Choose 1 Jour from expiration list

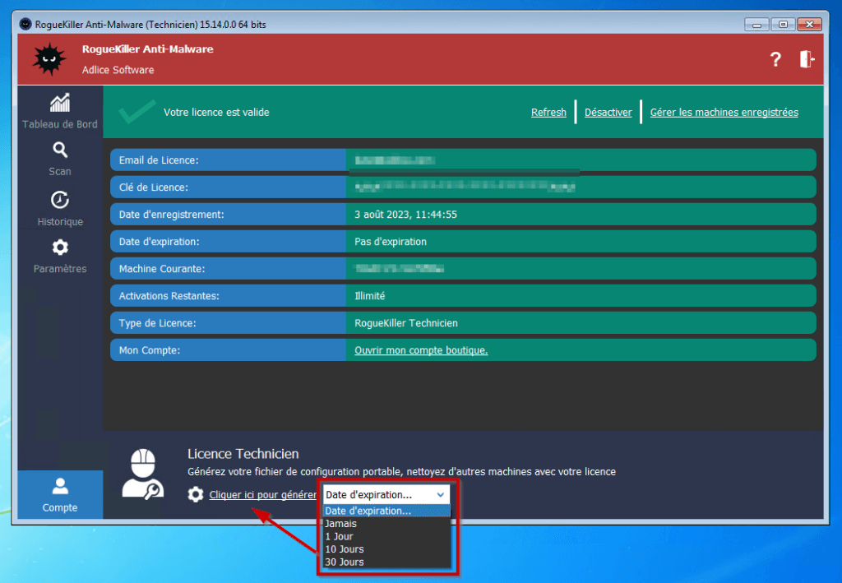pyautogui.click(x=340, y=536)
